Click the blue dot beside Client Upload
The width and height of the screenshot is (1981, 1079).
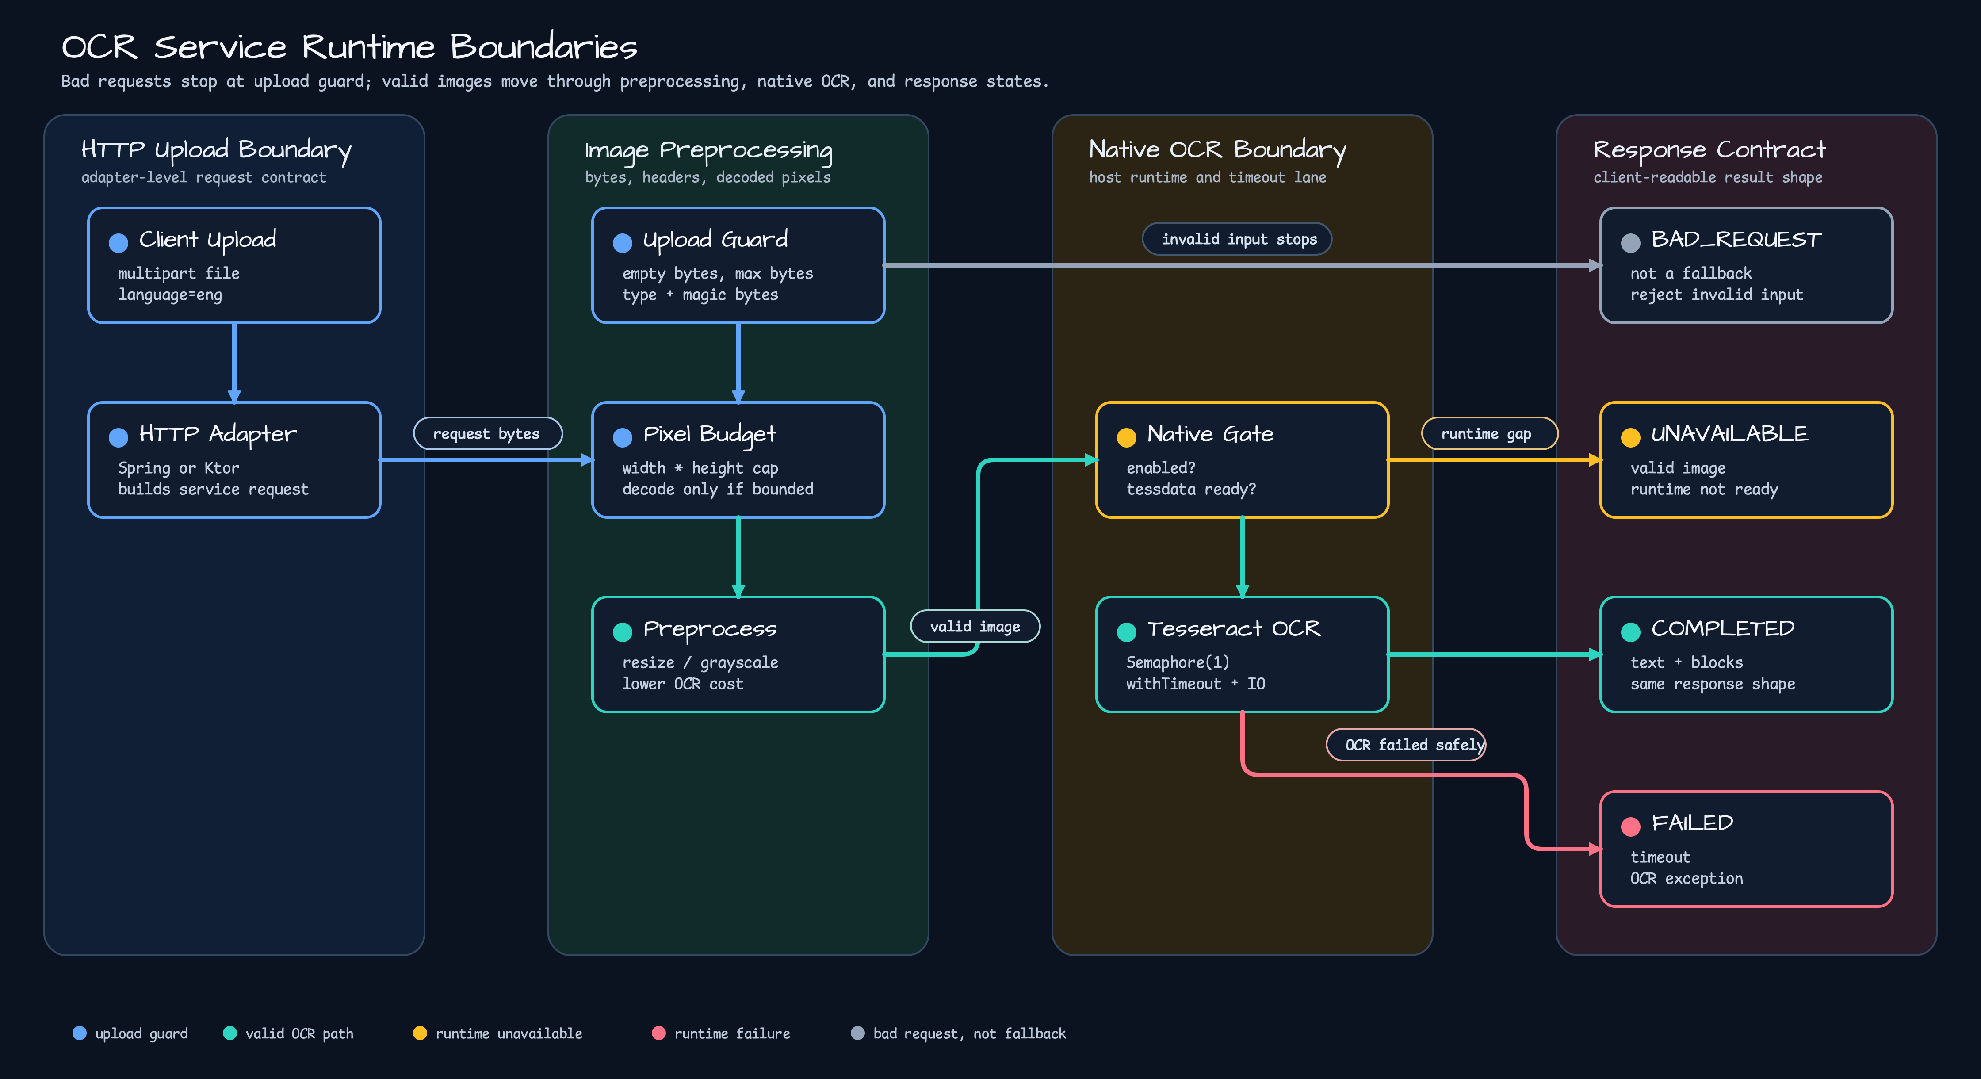point(119,243)
